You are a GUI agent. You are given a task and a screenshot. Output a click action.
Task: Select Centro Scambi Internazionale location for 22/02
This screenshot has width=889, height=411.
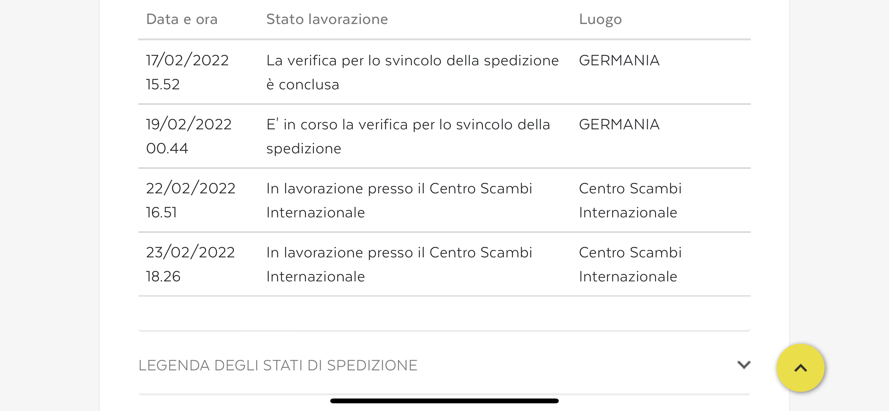pyautogui.click(x=630, y=200)
